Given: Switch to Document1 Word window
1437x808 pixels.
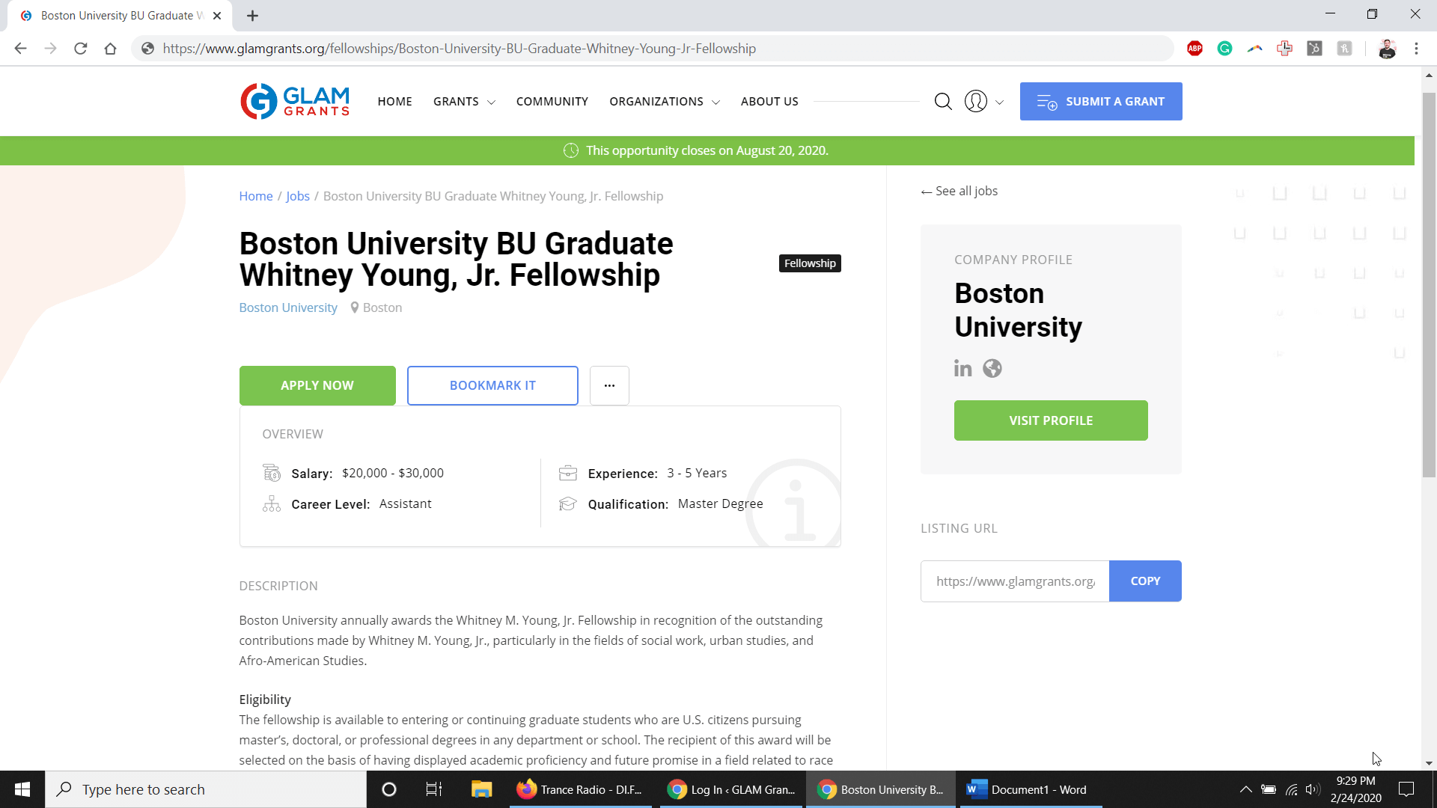Looking at the screenshot, I should coord(1031,789).
